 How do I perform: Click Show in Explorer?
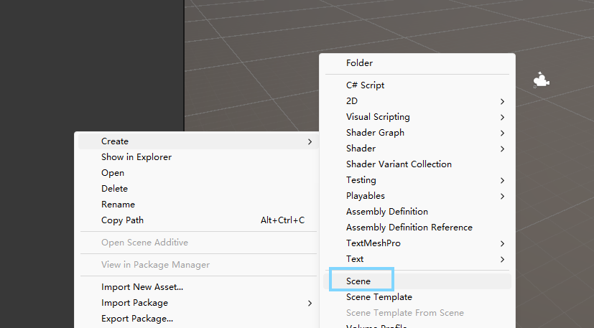pos(136,157)
